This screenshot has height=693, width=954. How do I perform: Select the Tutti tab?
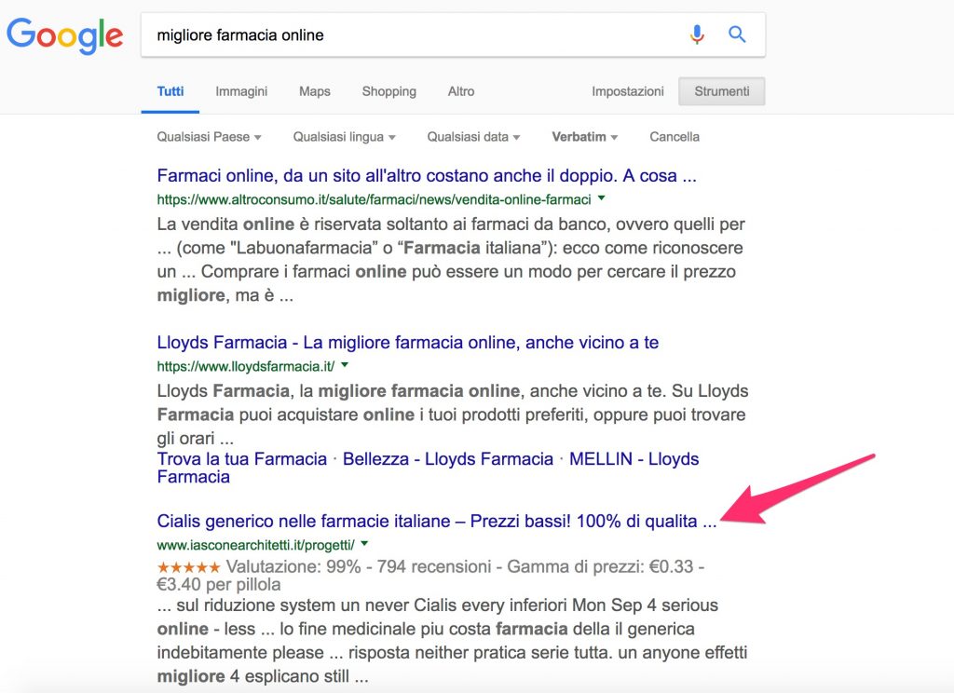(x=170, y=91)
